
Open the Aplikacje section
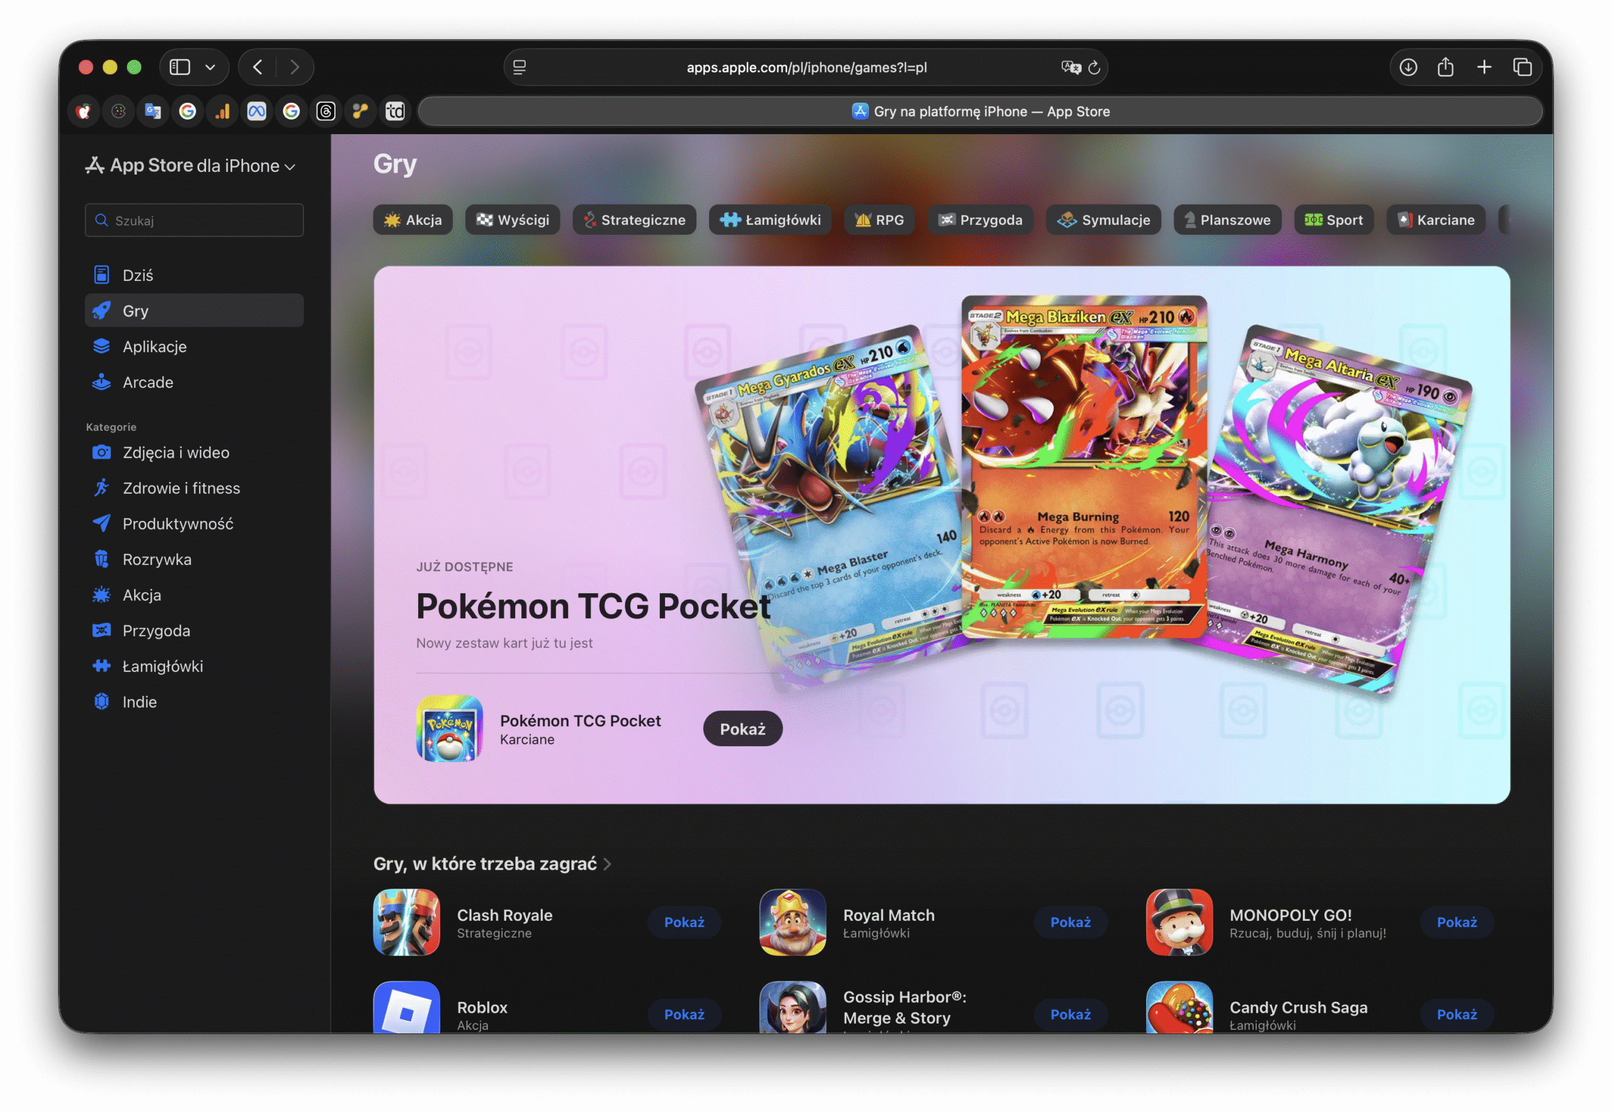coord(154,346)
